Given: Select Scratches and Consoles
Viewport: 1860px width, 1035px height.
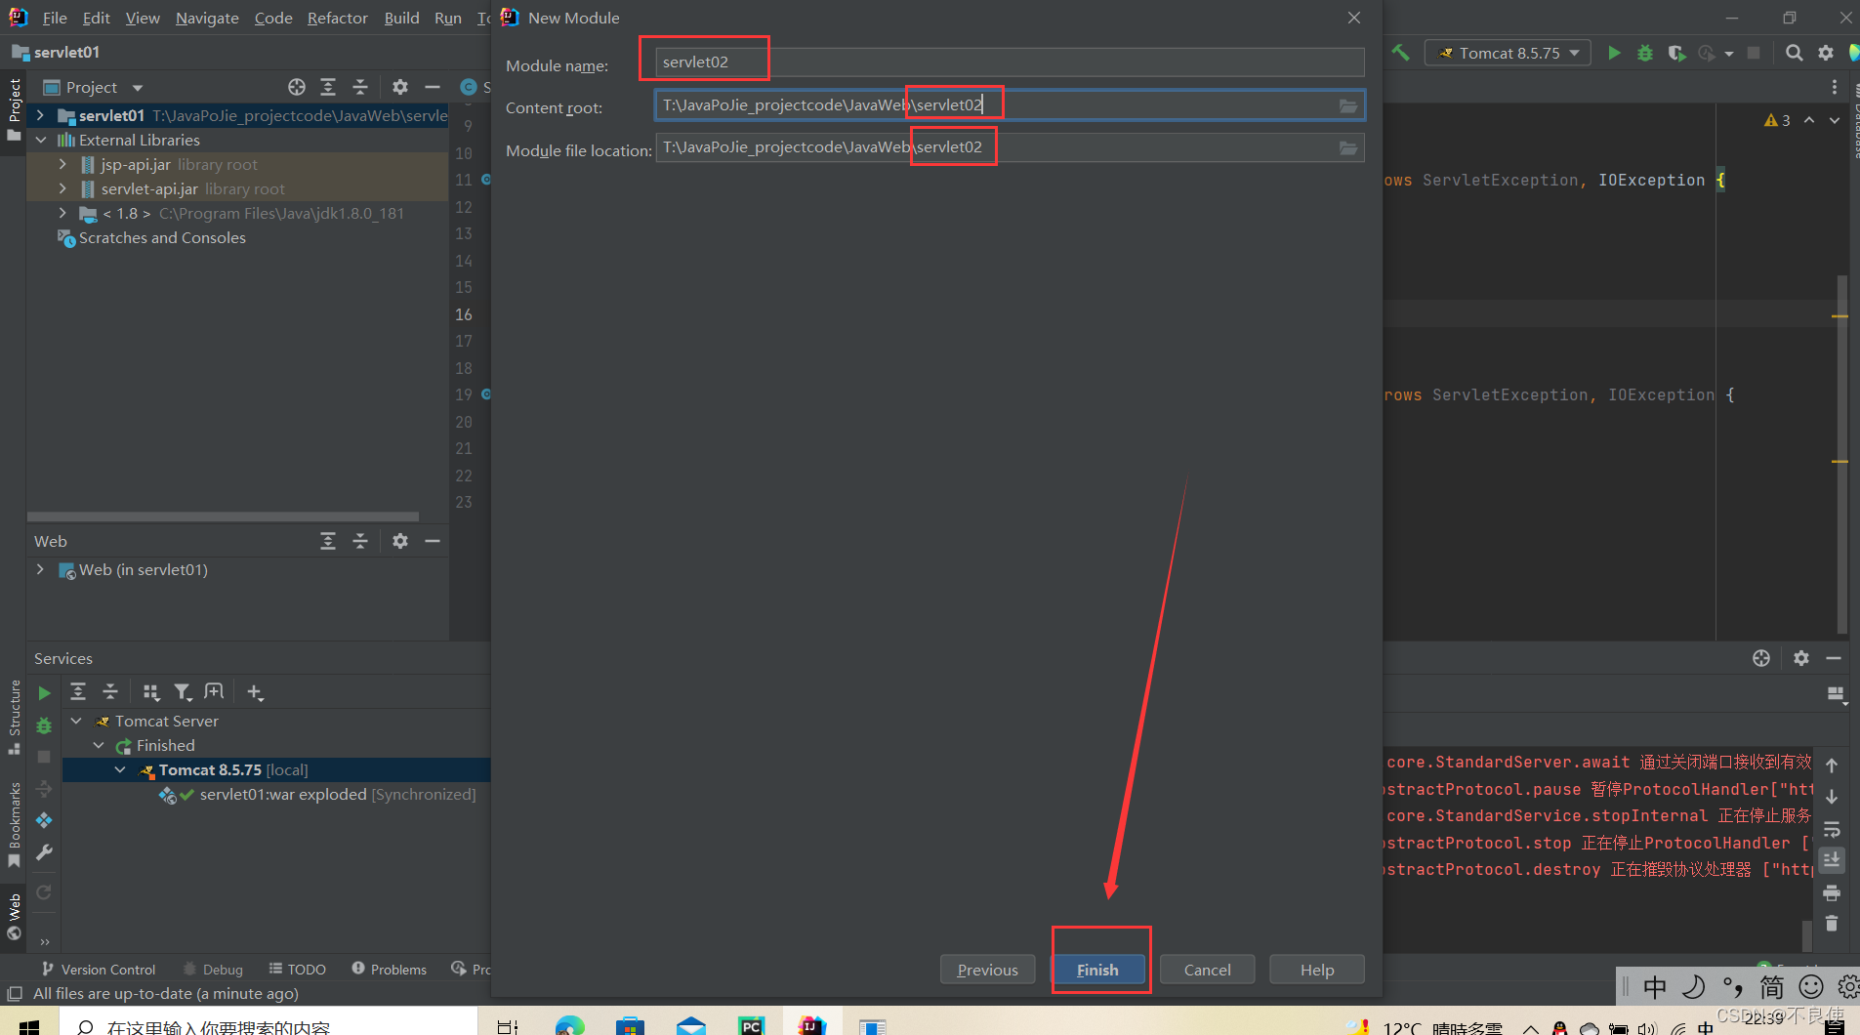Looking at the screenshot, I should click(162, 237).
